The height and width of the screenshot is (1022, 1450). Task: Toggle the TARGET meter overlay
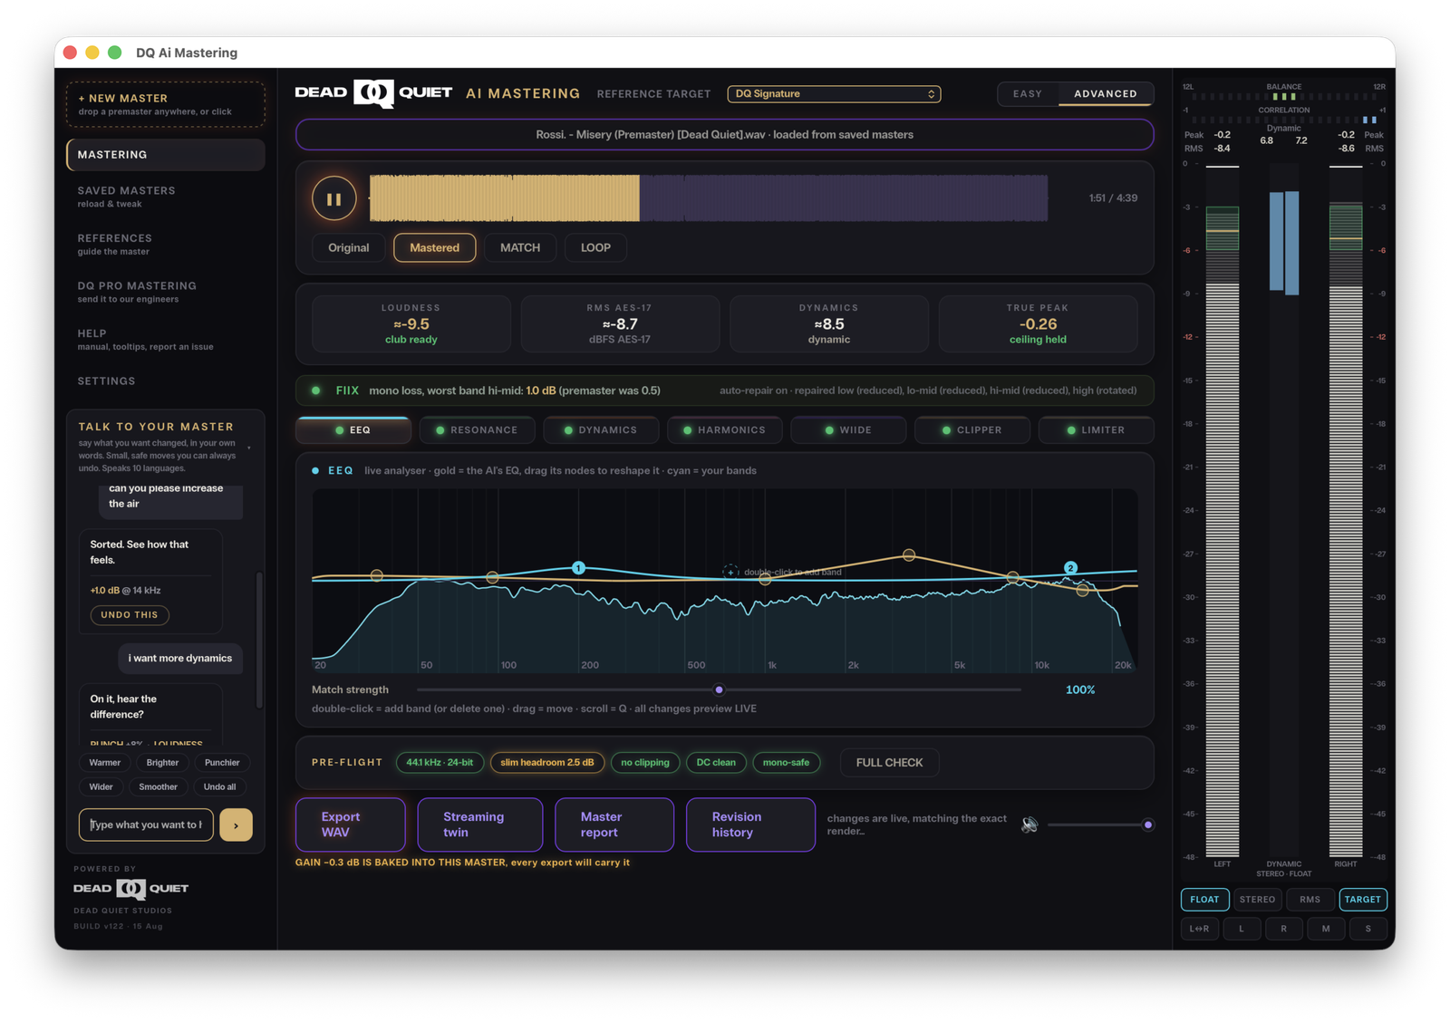(1363, 900)
